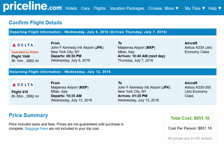Open the Hotels menu item

pos(71,8)
